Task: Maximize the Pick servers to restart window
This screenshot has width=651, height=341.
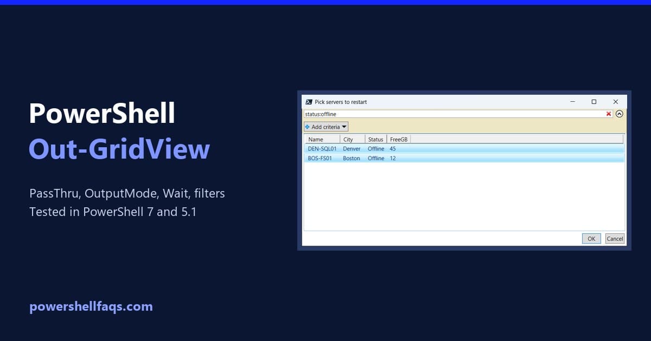Action: (x=594, y=102)
